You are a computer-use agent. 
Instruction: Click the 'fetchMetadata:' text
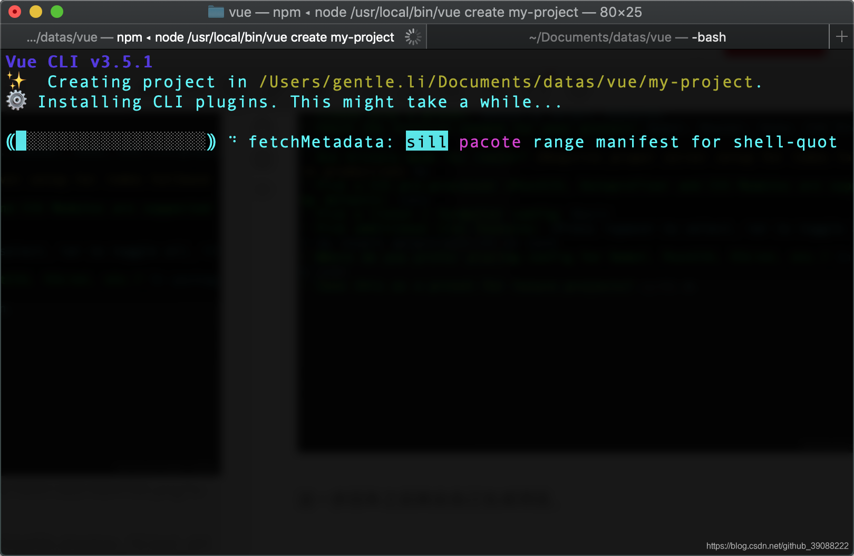(321, 142)
